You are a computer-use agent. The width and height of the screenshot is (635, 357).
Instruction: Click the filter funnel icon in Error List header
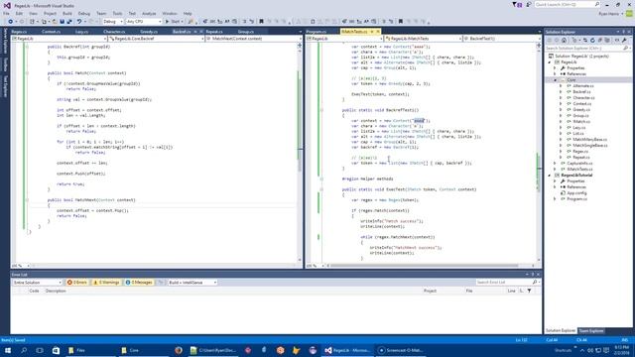click(x=529, y=291)
